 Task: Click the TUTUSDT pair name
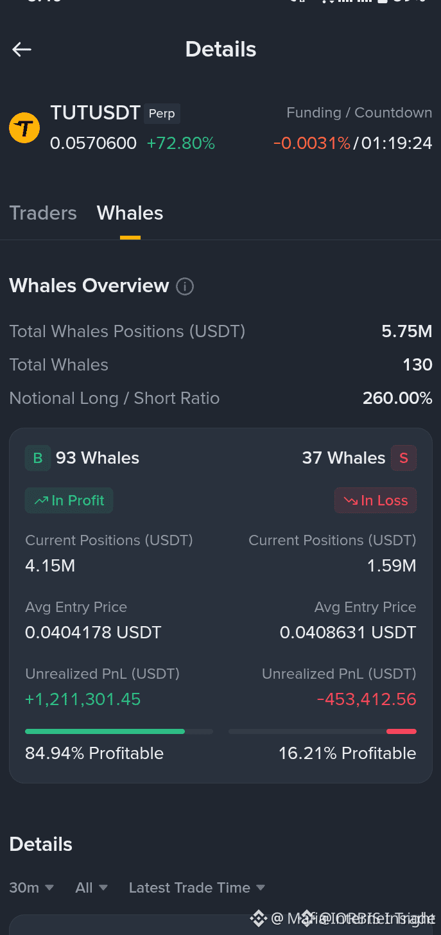tap(95, 113)
